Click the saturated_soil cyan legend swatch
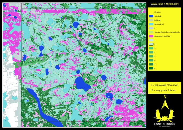The image size is (183, 130). [151, 24]
